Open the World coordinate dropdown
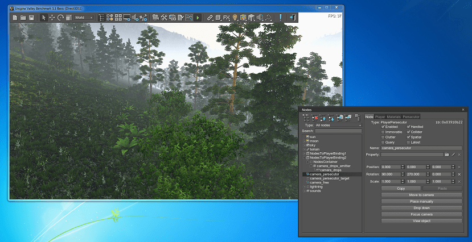 [x=84, y=18]
